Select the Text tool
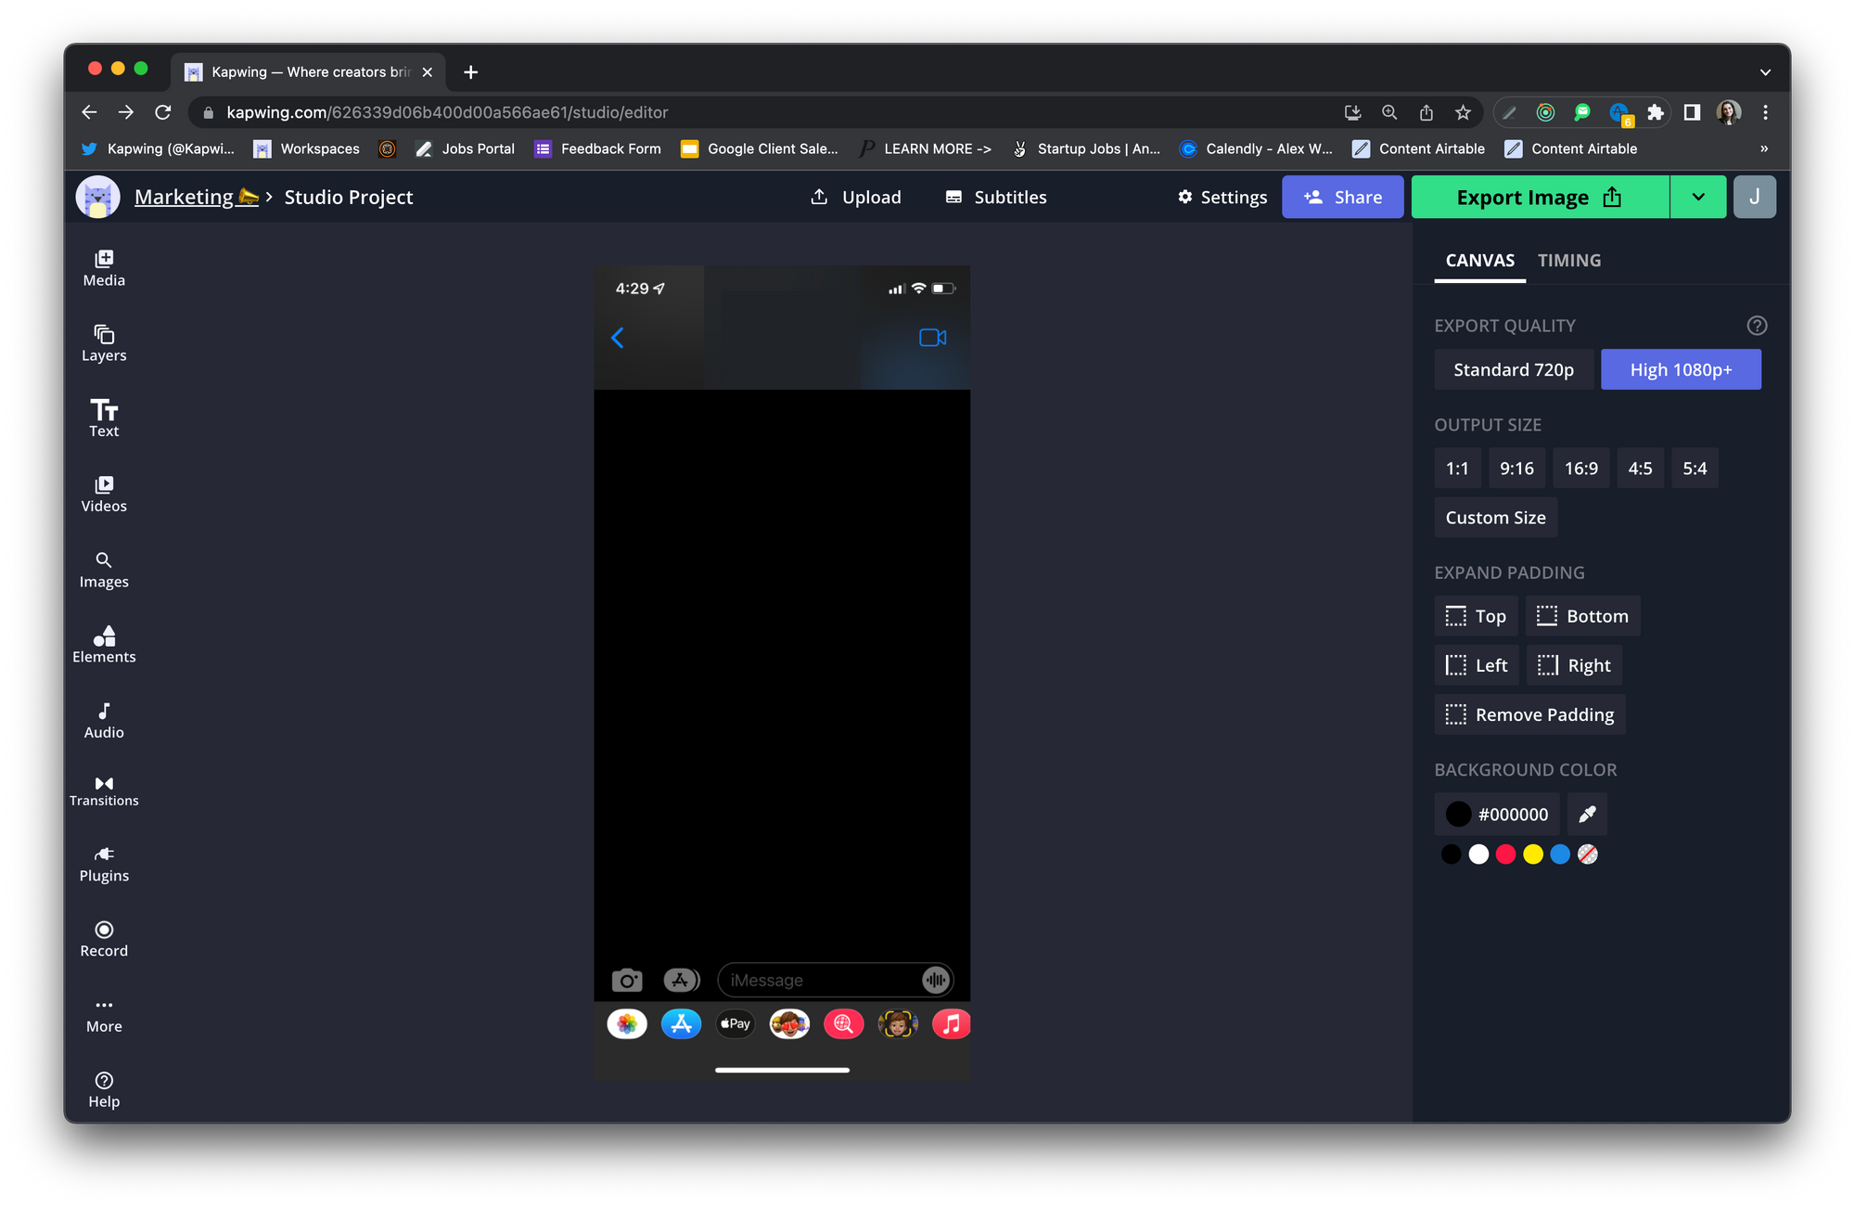This screenshot has width=1855, height=1208. 104,418
